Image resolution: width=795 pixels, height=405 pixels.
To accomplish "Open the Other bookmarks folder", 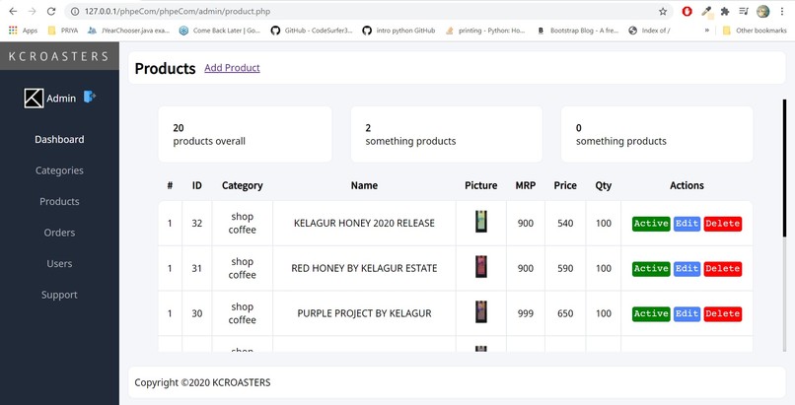I will coord(755,31).
